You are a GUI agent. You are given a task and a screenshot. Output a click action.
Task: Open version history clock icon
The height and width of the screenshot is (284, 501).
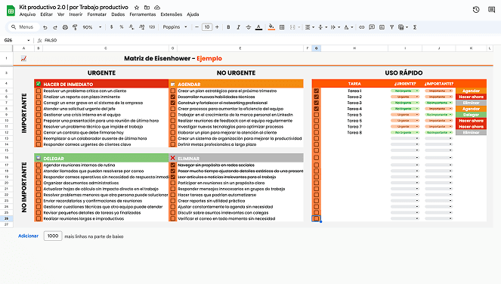476,10
